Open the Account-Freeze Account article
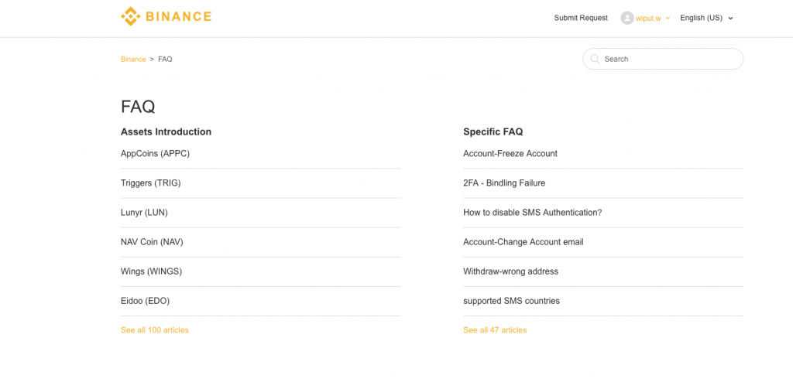Viewport: 793px width, 389px height. point(510,154)
